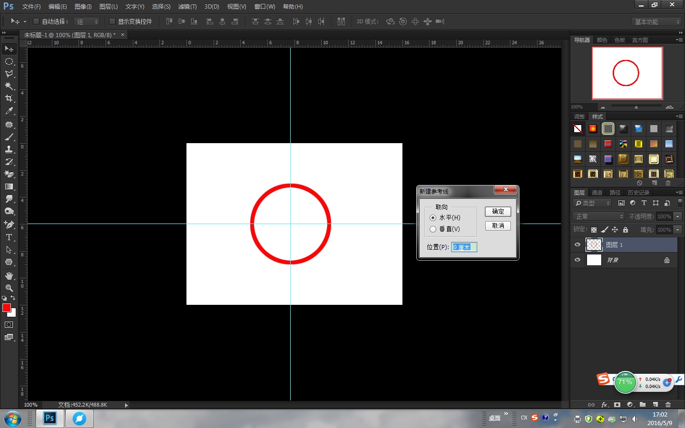Screen dimensions: 685x428
Task: Click the red foreground color swatch
Action: 6,308
